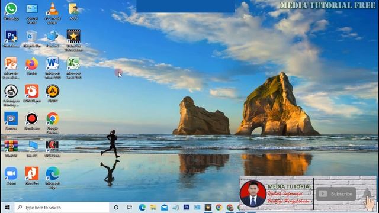Viewport: 379px width, 213px height.
Task: Select the Zoom desktop shortcut
Action: [x=11, y=176]
